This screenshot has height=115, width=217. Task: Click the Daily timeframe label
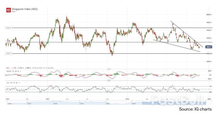14,12
